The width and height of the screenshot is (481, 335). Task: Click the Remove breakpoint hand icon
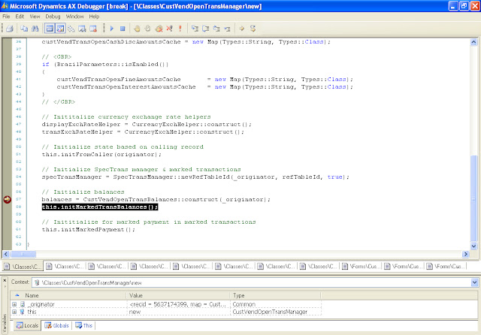point(159,29)
